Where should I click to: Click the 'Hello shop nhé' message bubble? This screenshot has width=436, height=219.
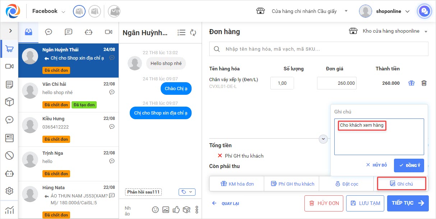[x=166, y=63]
